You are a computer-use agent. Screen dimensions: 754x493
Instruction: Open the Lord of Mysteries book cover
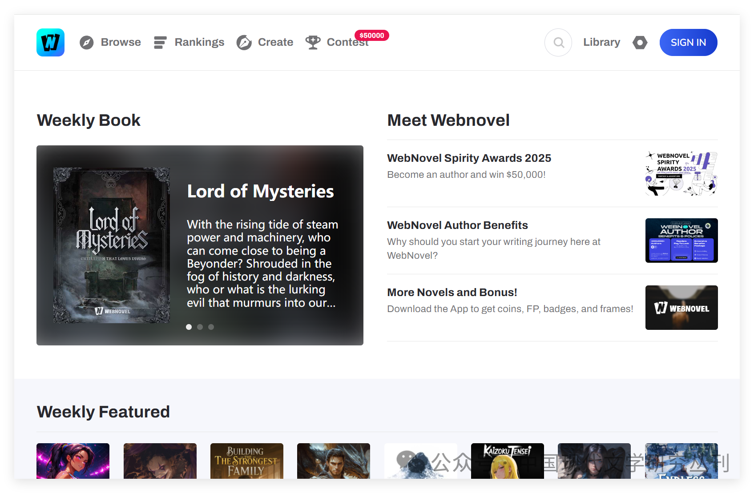[112, 245]
